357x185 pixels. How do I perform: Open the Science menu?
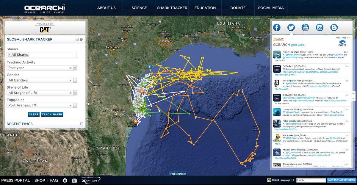[x=139, y=8]
